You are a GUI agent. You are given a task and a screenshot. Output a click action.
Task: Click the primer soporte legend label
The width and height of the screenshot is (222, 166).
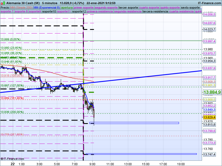point(84,8)
